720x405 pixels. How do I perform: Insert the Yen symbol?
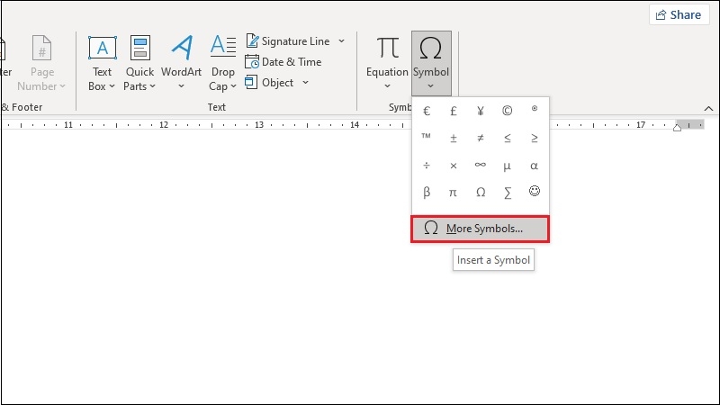tap(481, 111)
